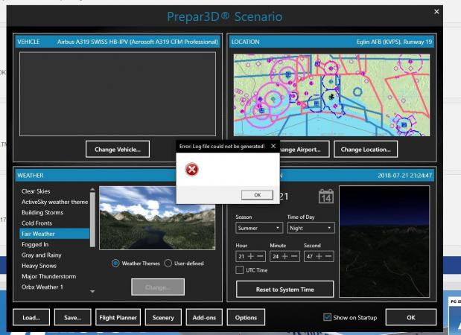The height and width of the screenshot is (335, 461).
Task: Select Building Storms weather theme
Action: point(54,212)
